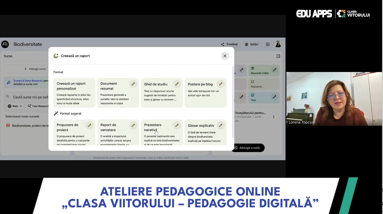Click the Deep Research search icon
383x214 pixels.
[9, 82]
